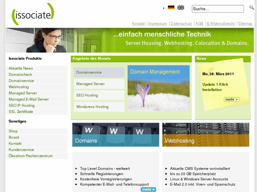Click the mehr button under Domains list
Image resolution: width=257 pixels, height=192 pixels.
click(x=148, y=190)
